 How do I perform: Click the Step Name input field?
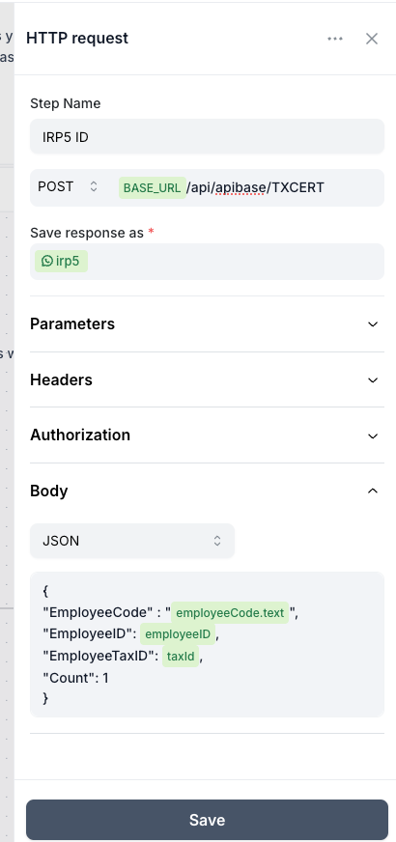pyautogui.click(x=207, y=137)
